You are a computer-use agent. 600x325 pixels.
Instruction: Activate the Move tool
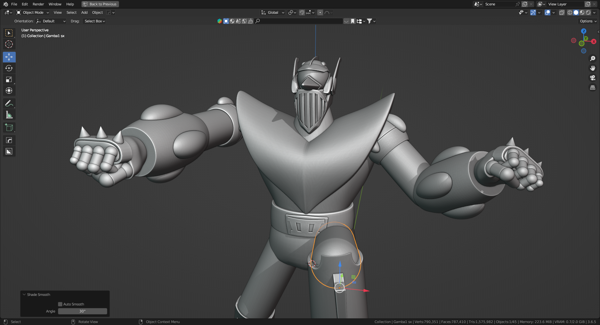click(x=9, y=57)
